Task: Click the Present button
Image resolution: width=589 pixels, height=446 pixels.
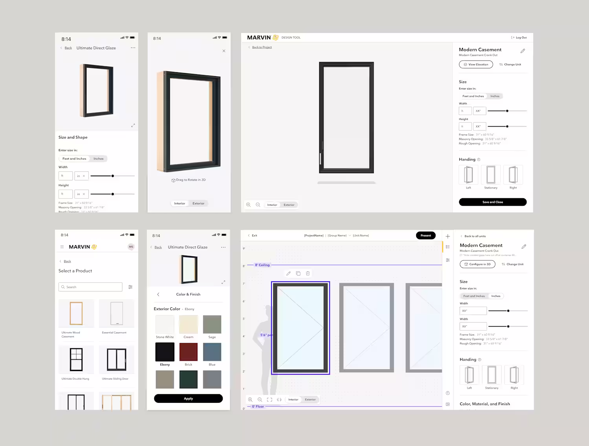Action: coord(426,236)
